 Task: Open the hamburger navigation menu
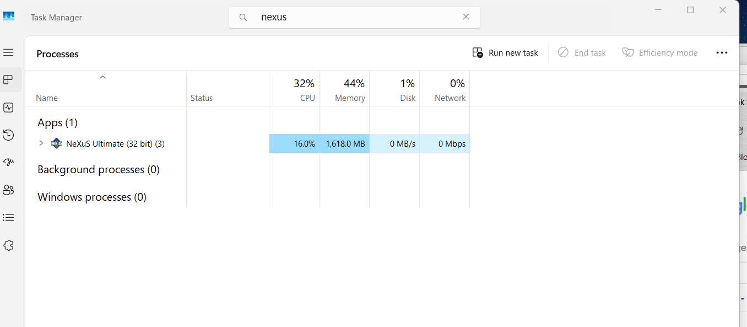tap(8, 52)
